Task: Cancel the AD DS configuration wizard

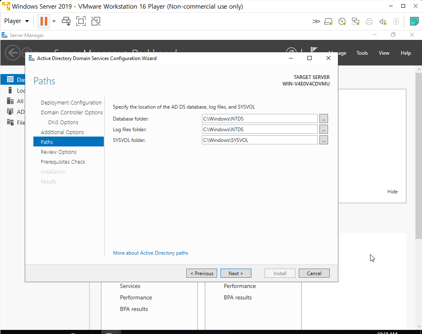Action: click(x=314, y=273)
